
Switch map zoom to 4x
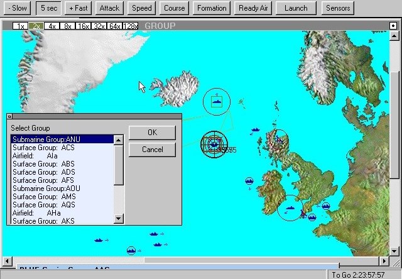pyautogui.click(x=52, y=26)
